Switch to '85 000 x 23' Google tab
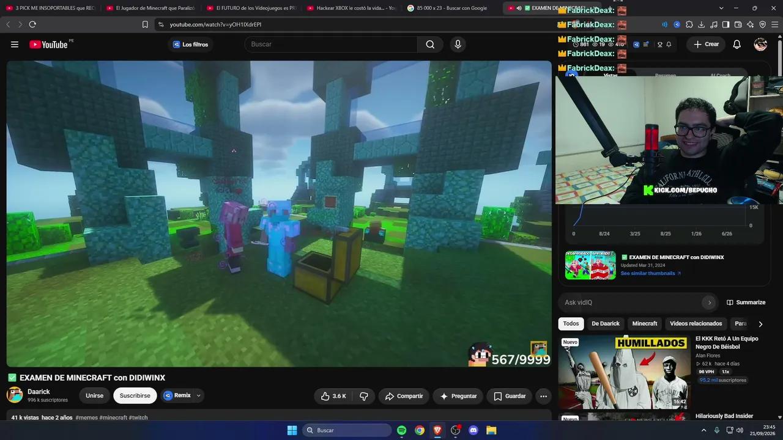The height and width of the screenshot is (440, 783). (451, 8)
